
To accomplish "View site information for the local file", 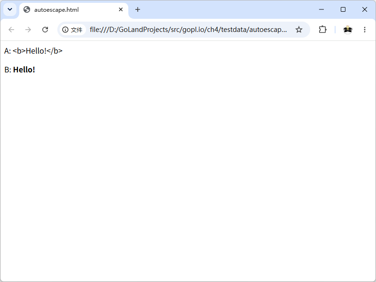I will coord(72,30).
